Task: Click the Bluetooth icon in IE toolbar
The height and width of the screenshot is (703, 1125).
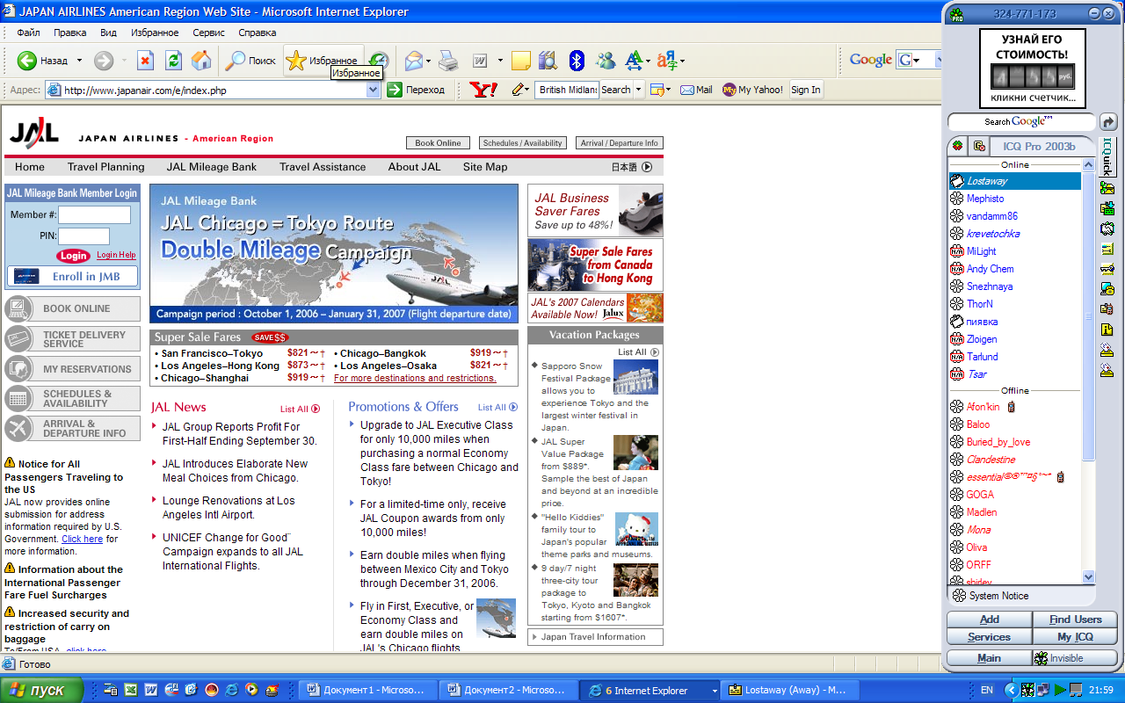Action: pyautogui.click(x=577, y=61)
